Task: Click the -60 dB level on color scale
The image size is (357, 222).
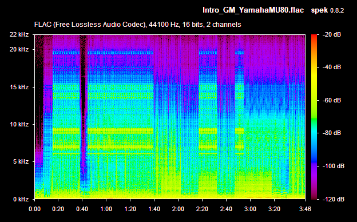Action: click(332, 100)
